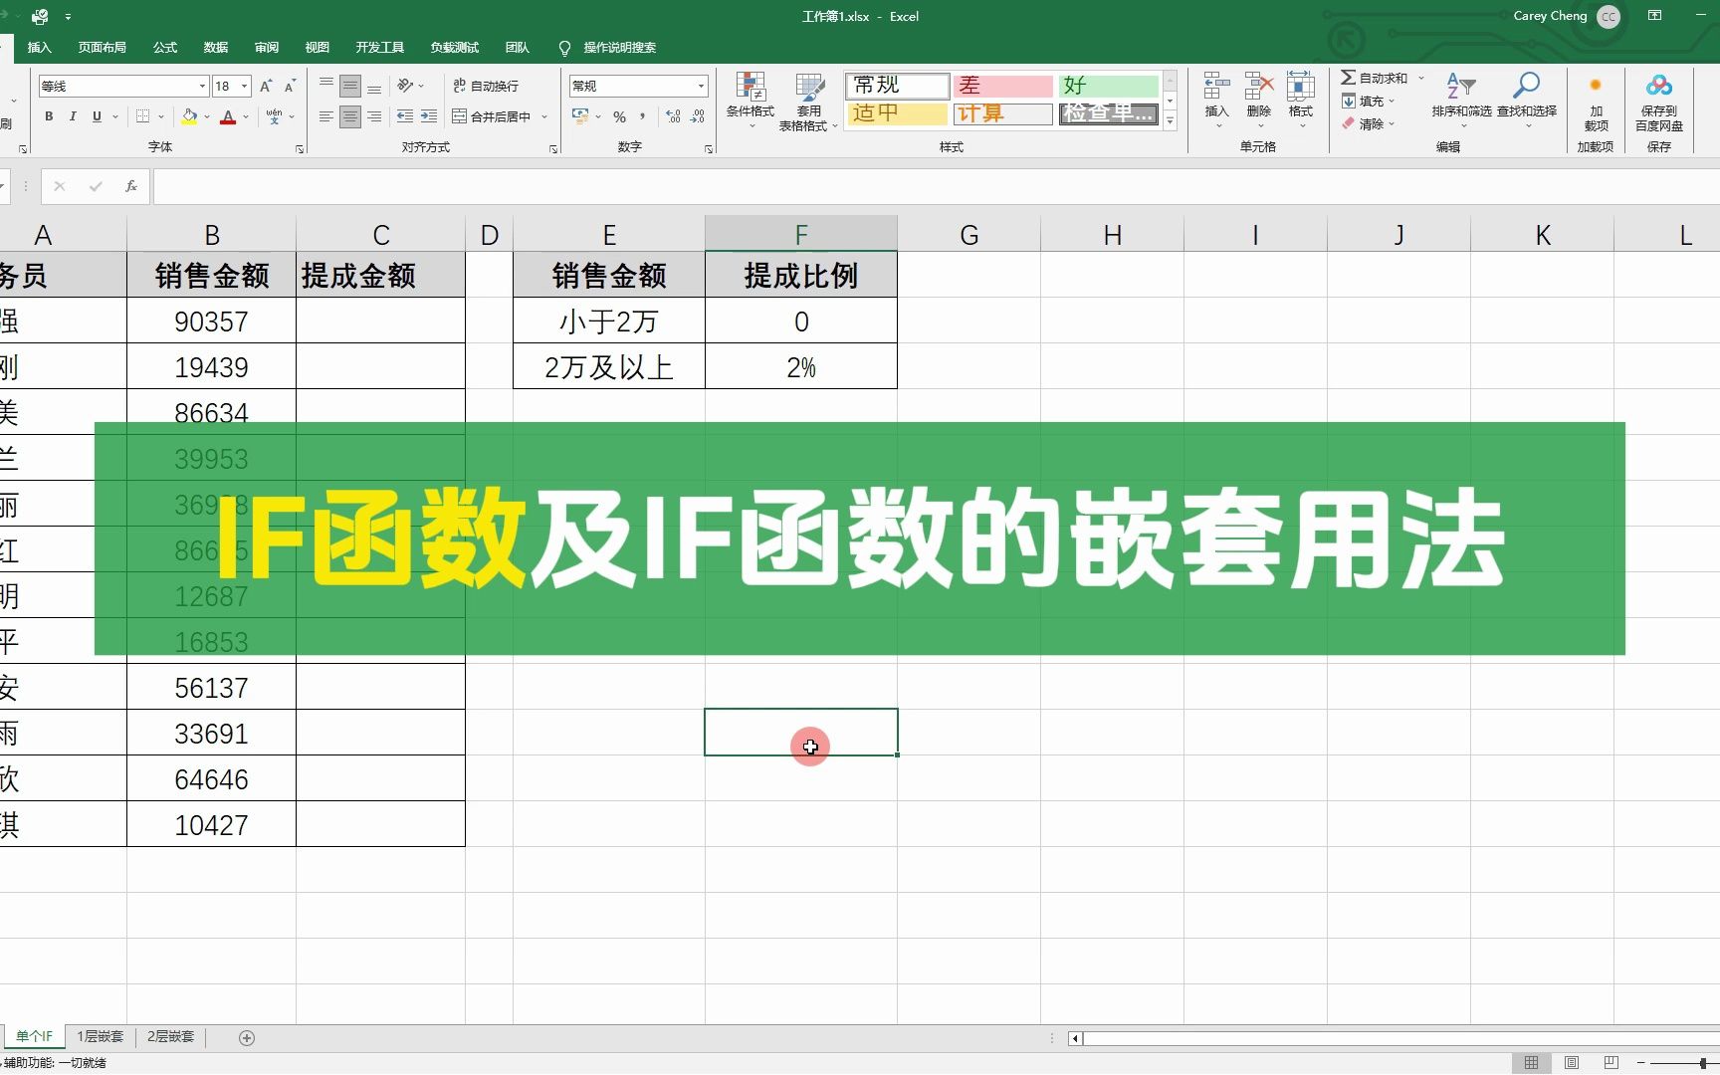Increase the cell indent

[x=429, y=116]
